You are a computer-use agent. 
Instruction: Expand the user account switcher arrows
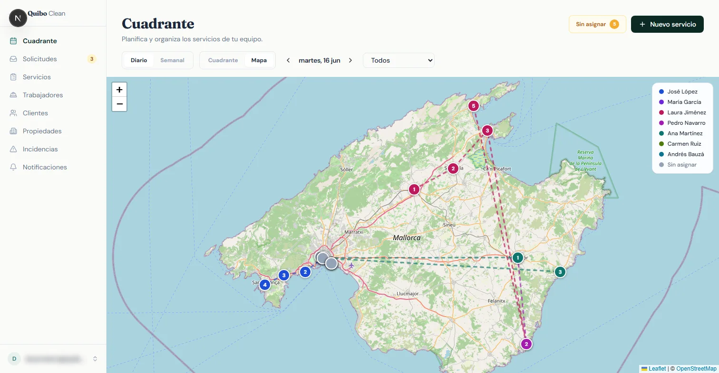(x=95, y=359)
